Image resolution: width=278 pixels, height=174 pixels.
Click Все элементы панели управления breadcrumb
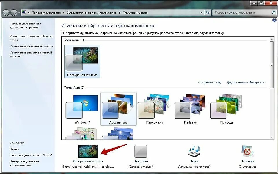92,12
